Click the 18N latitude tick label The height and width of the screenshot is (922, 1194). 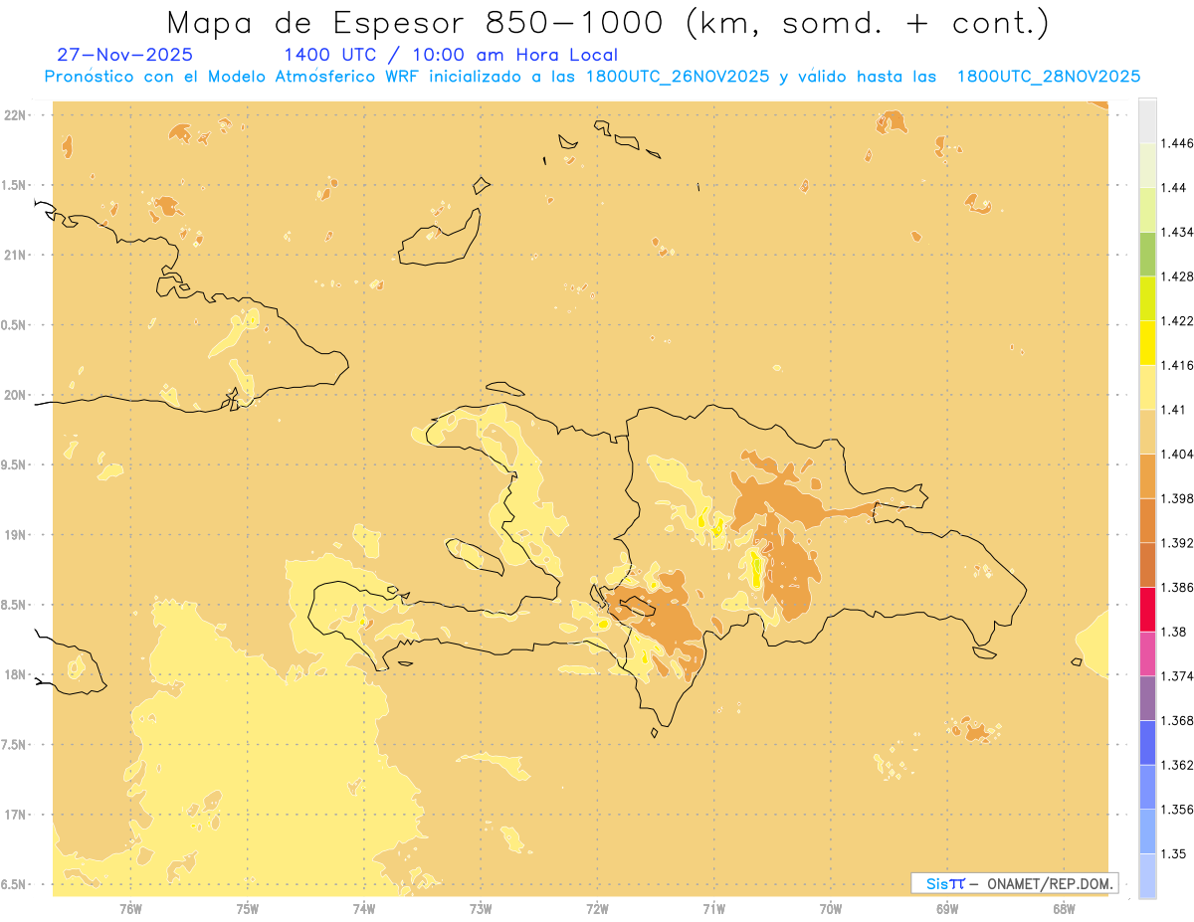pos(16,674)
